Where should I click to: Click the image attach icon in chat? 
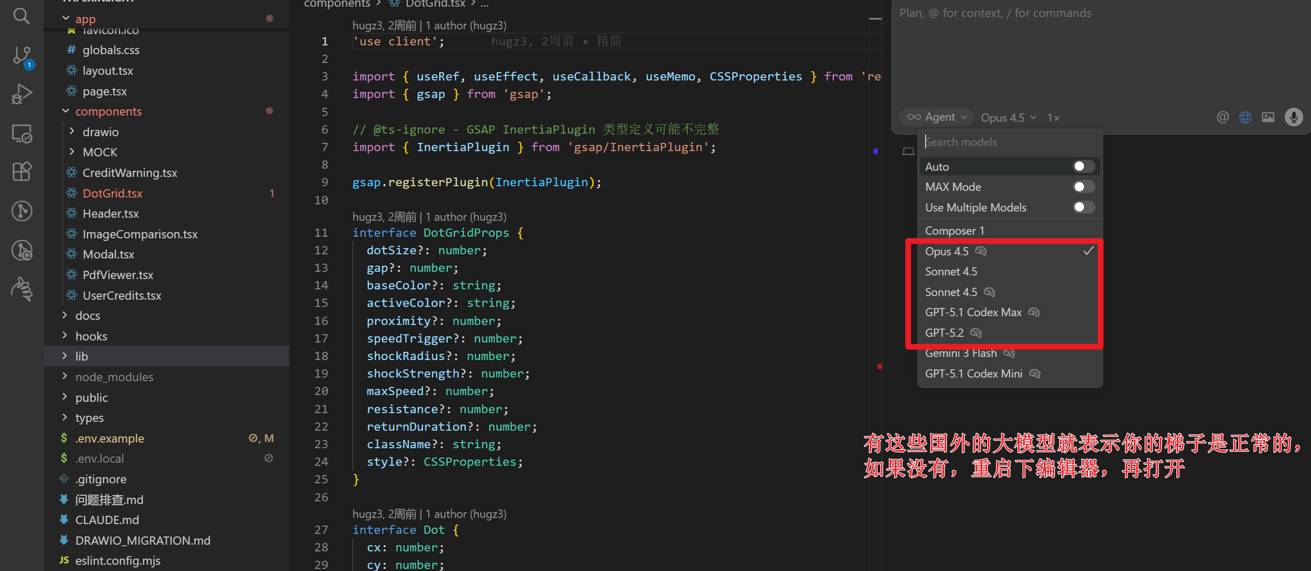pyautogui.click(x=1268, y=118)
